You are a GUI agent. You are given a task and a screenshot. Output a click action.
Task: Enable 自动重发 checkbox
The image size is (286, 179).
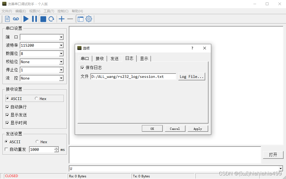(x=6, y=149)
